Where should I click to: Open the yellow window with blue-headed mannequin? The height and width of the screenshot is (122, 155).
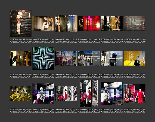134,58
